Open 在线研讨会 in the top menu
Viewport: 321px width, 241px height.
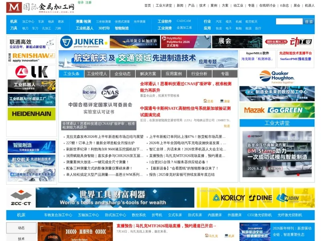coord(267,6)
